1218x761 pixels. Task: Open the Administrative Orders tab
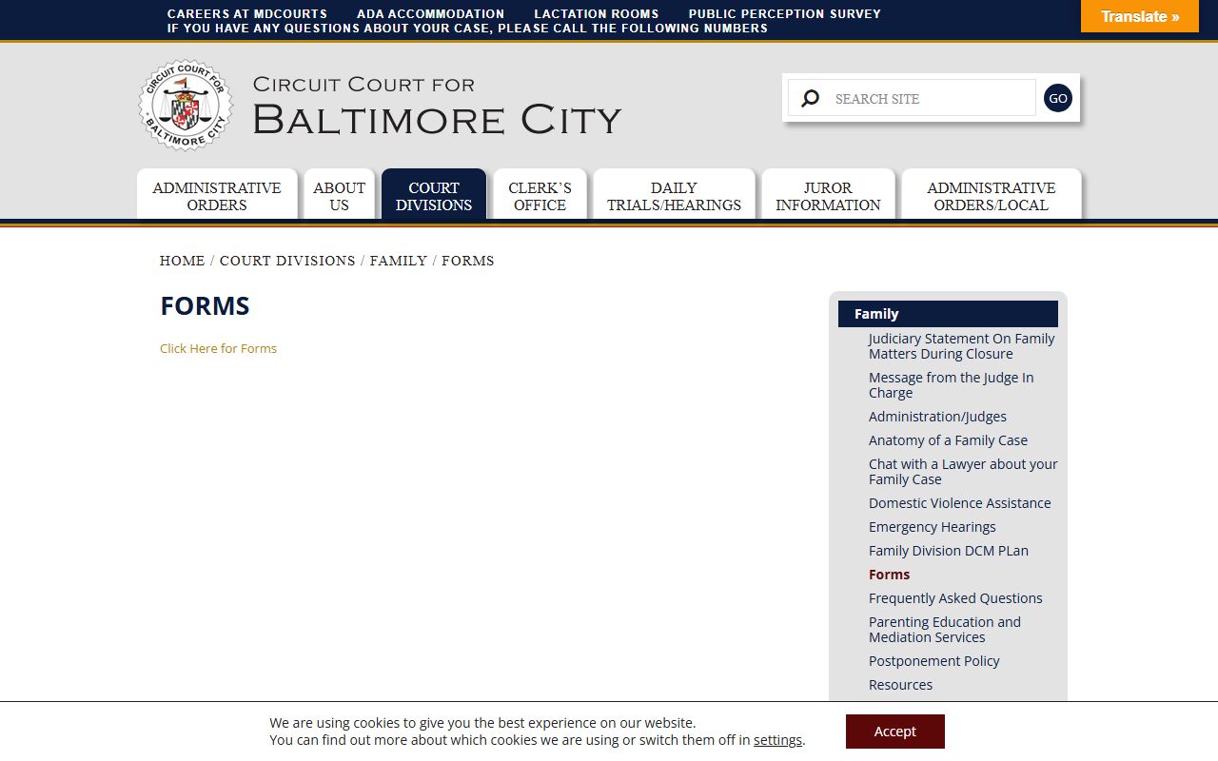pos(217,196)
